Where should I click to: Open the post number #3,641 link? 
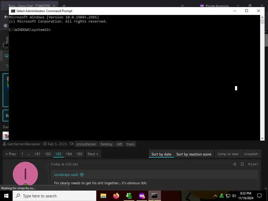coord(253,164)
